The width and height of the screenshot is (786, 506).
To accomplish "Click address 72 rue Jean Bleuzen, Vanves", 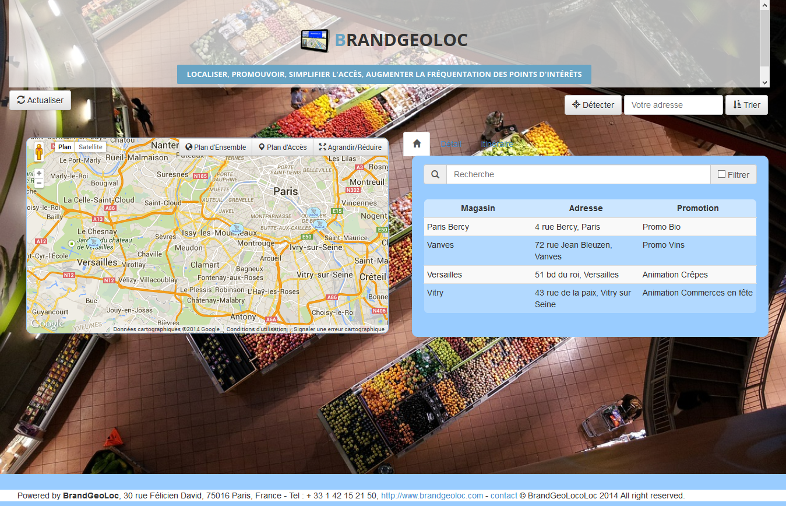I will (573, 251).
